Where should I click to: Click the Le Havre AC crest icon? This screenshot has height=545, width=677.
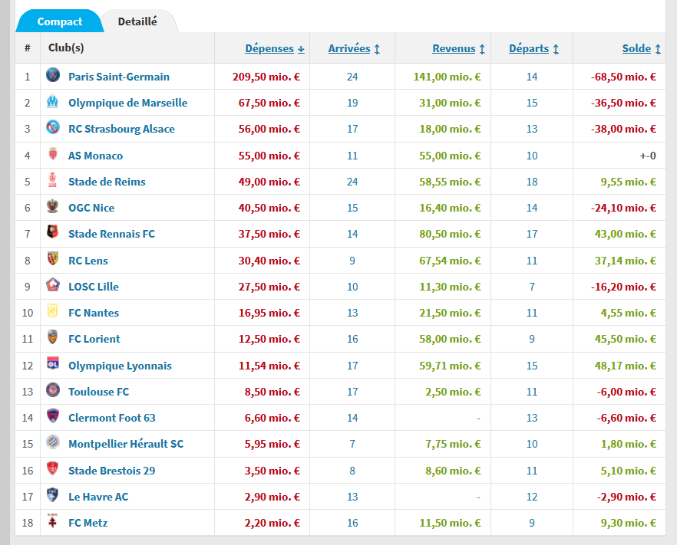pyautogui.click(x=53, y=495)
